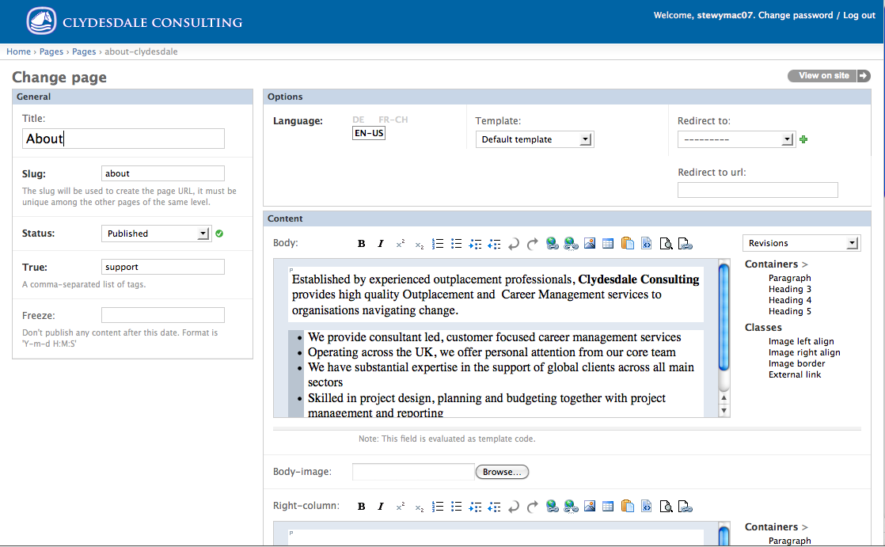Click green status check icon
This screenshot has width=885, height=547.
tap(219, 234)
